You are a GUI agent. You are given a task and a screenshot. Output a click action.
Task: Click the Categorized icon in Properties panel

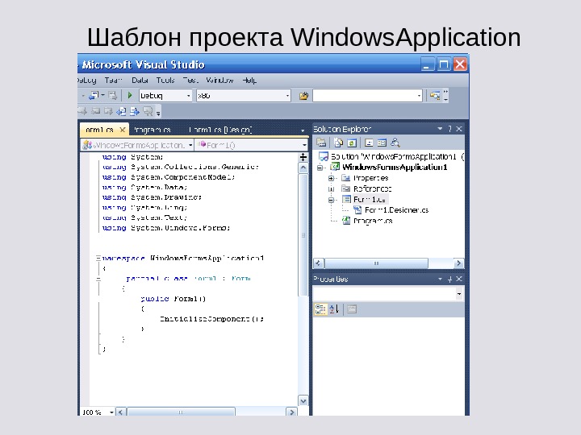(x=320, y=309)
